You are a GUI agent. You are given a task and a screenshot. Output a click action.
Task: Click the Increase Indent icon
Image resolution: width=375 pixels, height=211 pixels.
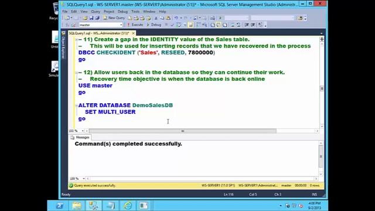pyautogui.click(x=253, y=25)
